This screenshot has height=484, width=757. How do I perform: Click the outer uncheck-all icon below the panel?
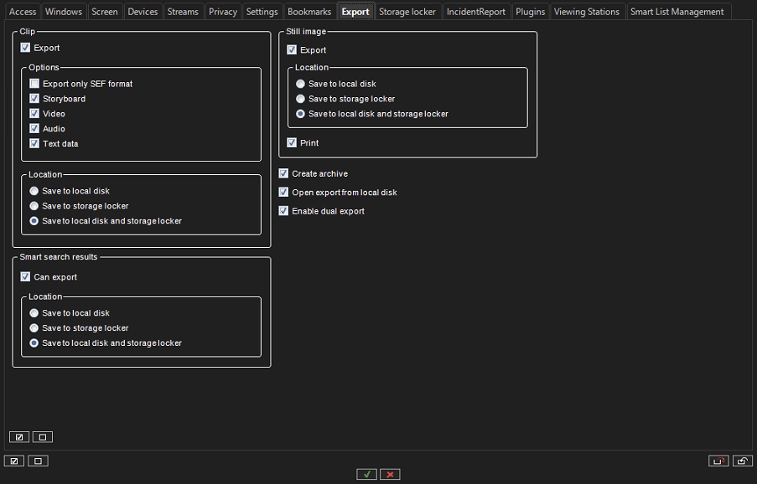pyautogui.click(x=38, y=461)
